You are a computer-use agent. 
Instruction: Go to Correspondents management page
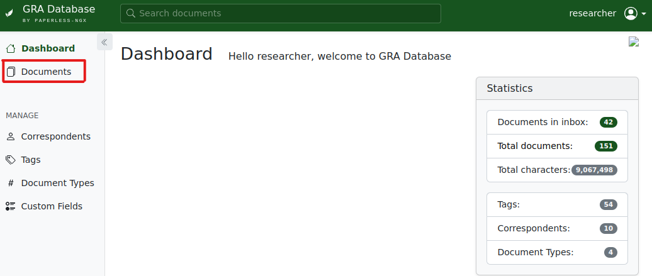coord(55,136)
